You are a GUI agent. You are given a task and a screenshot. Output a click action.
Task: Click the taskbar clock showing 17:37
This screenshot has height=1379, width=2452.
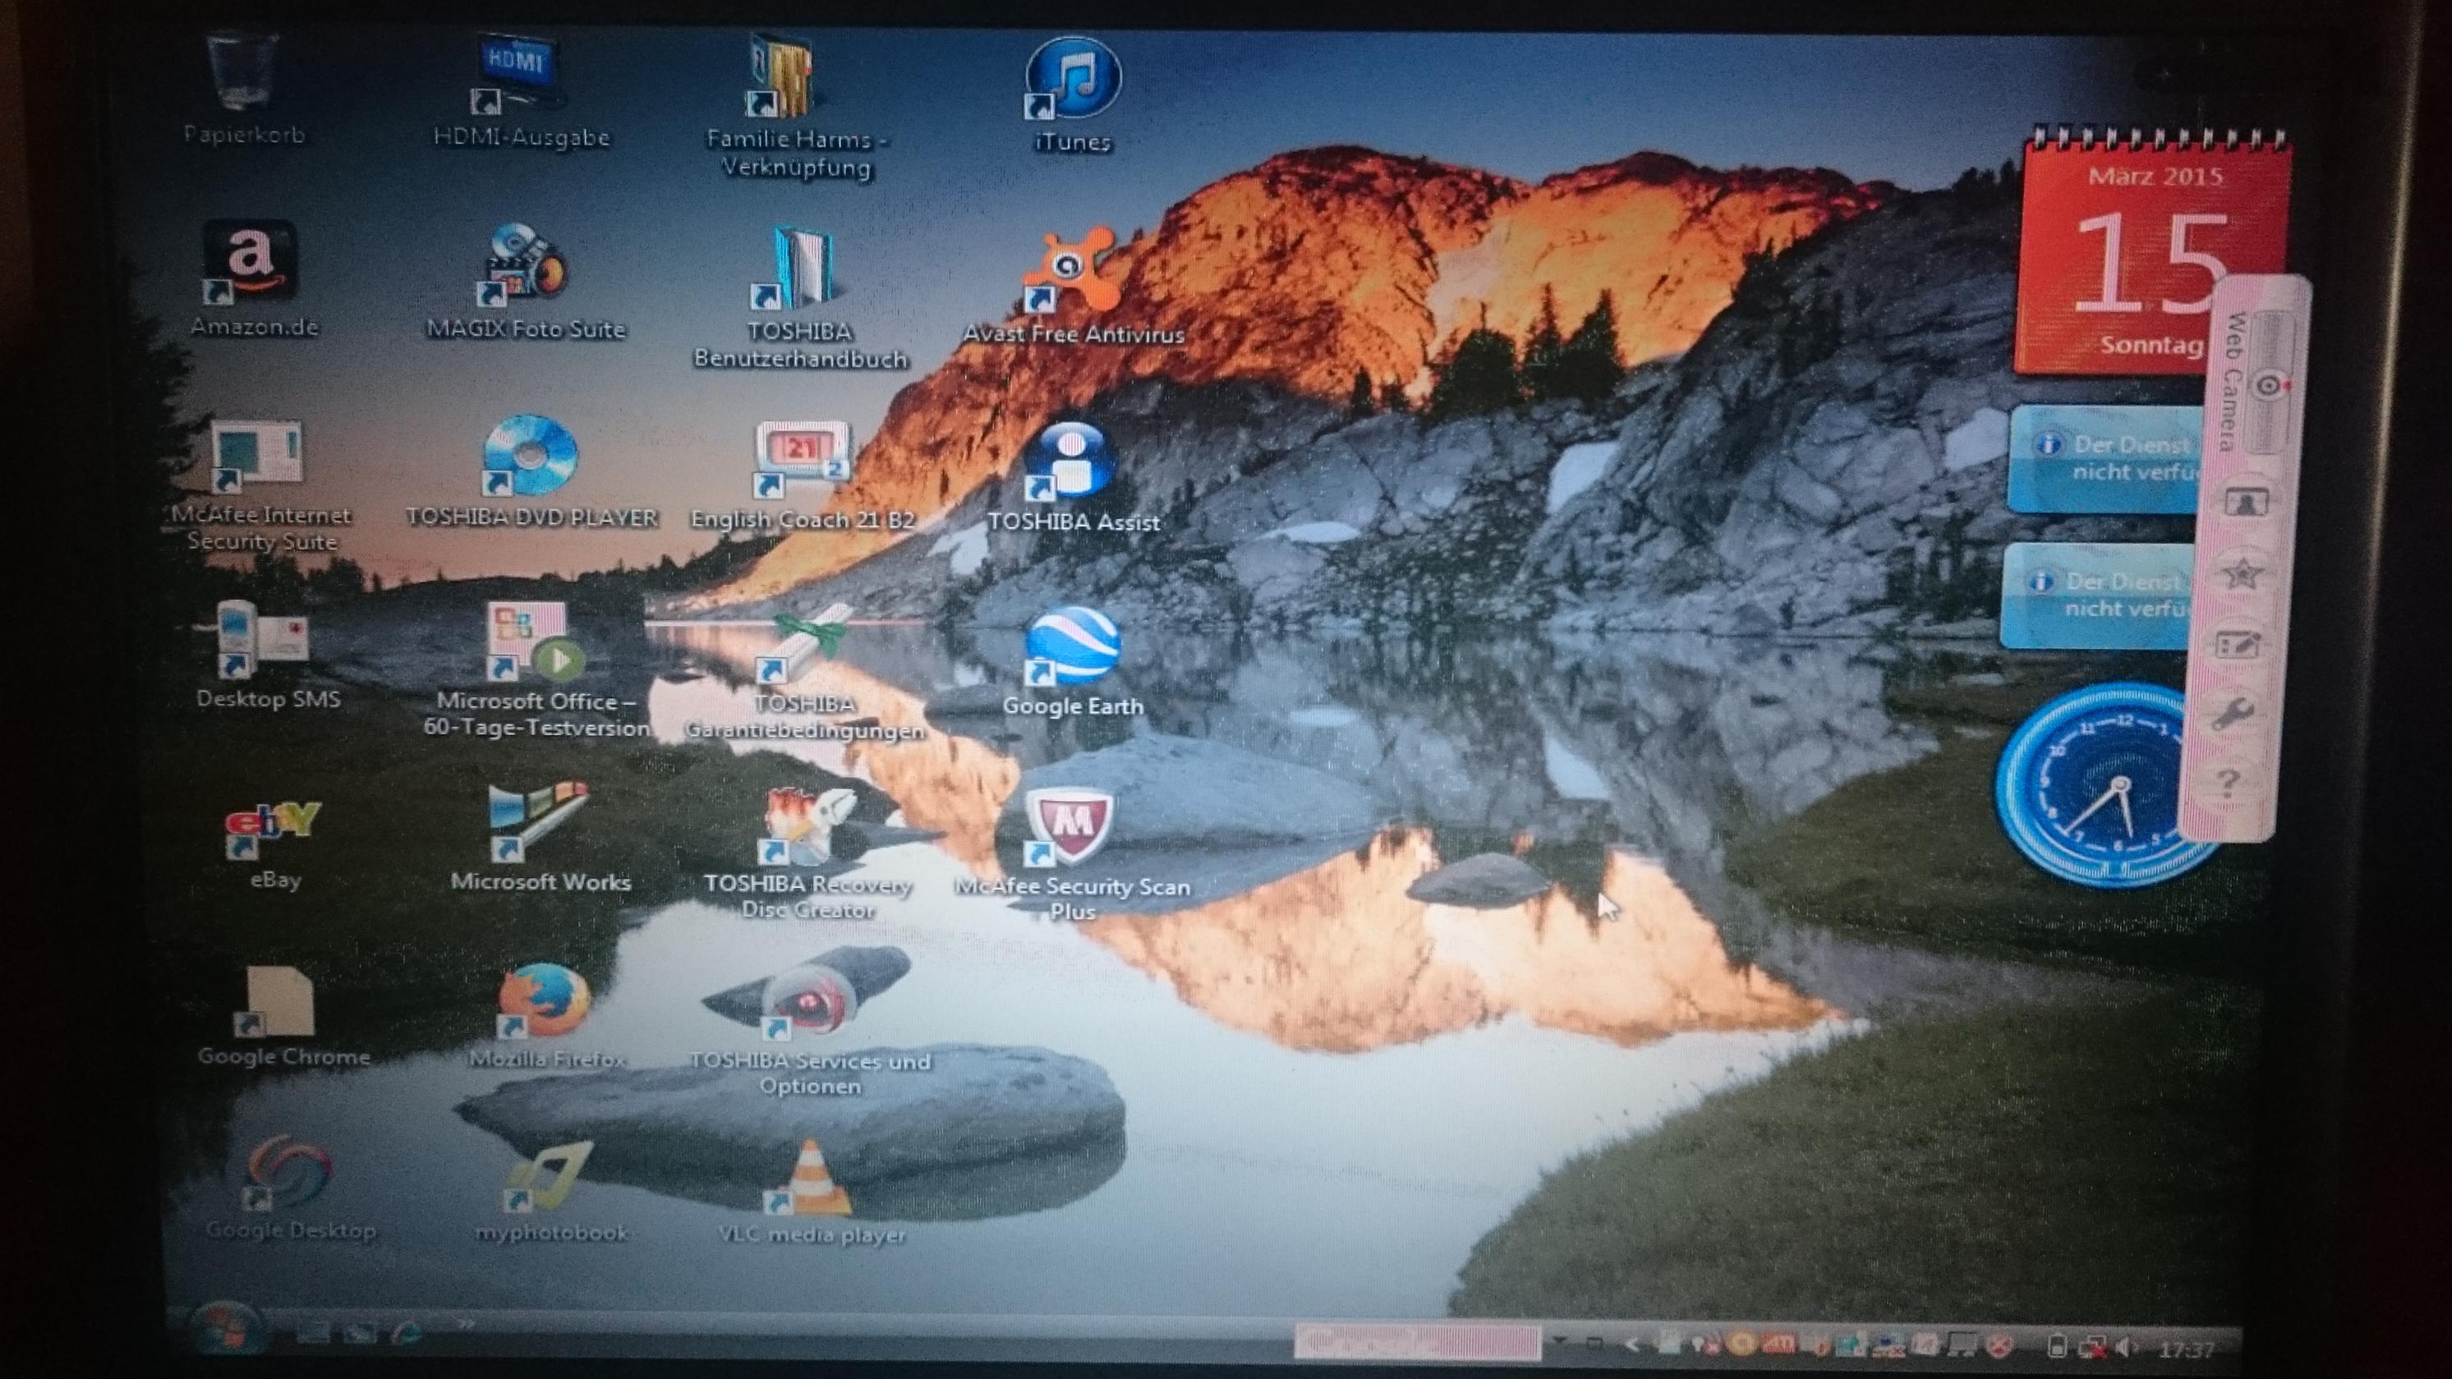pyautogui.click(x=2186, y=1349)
